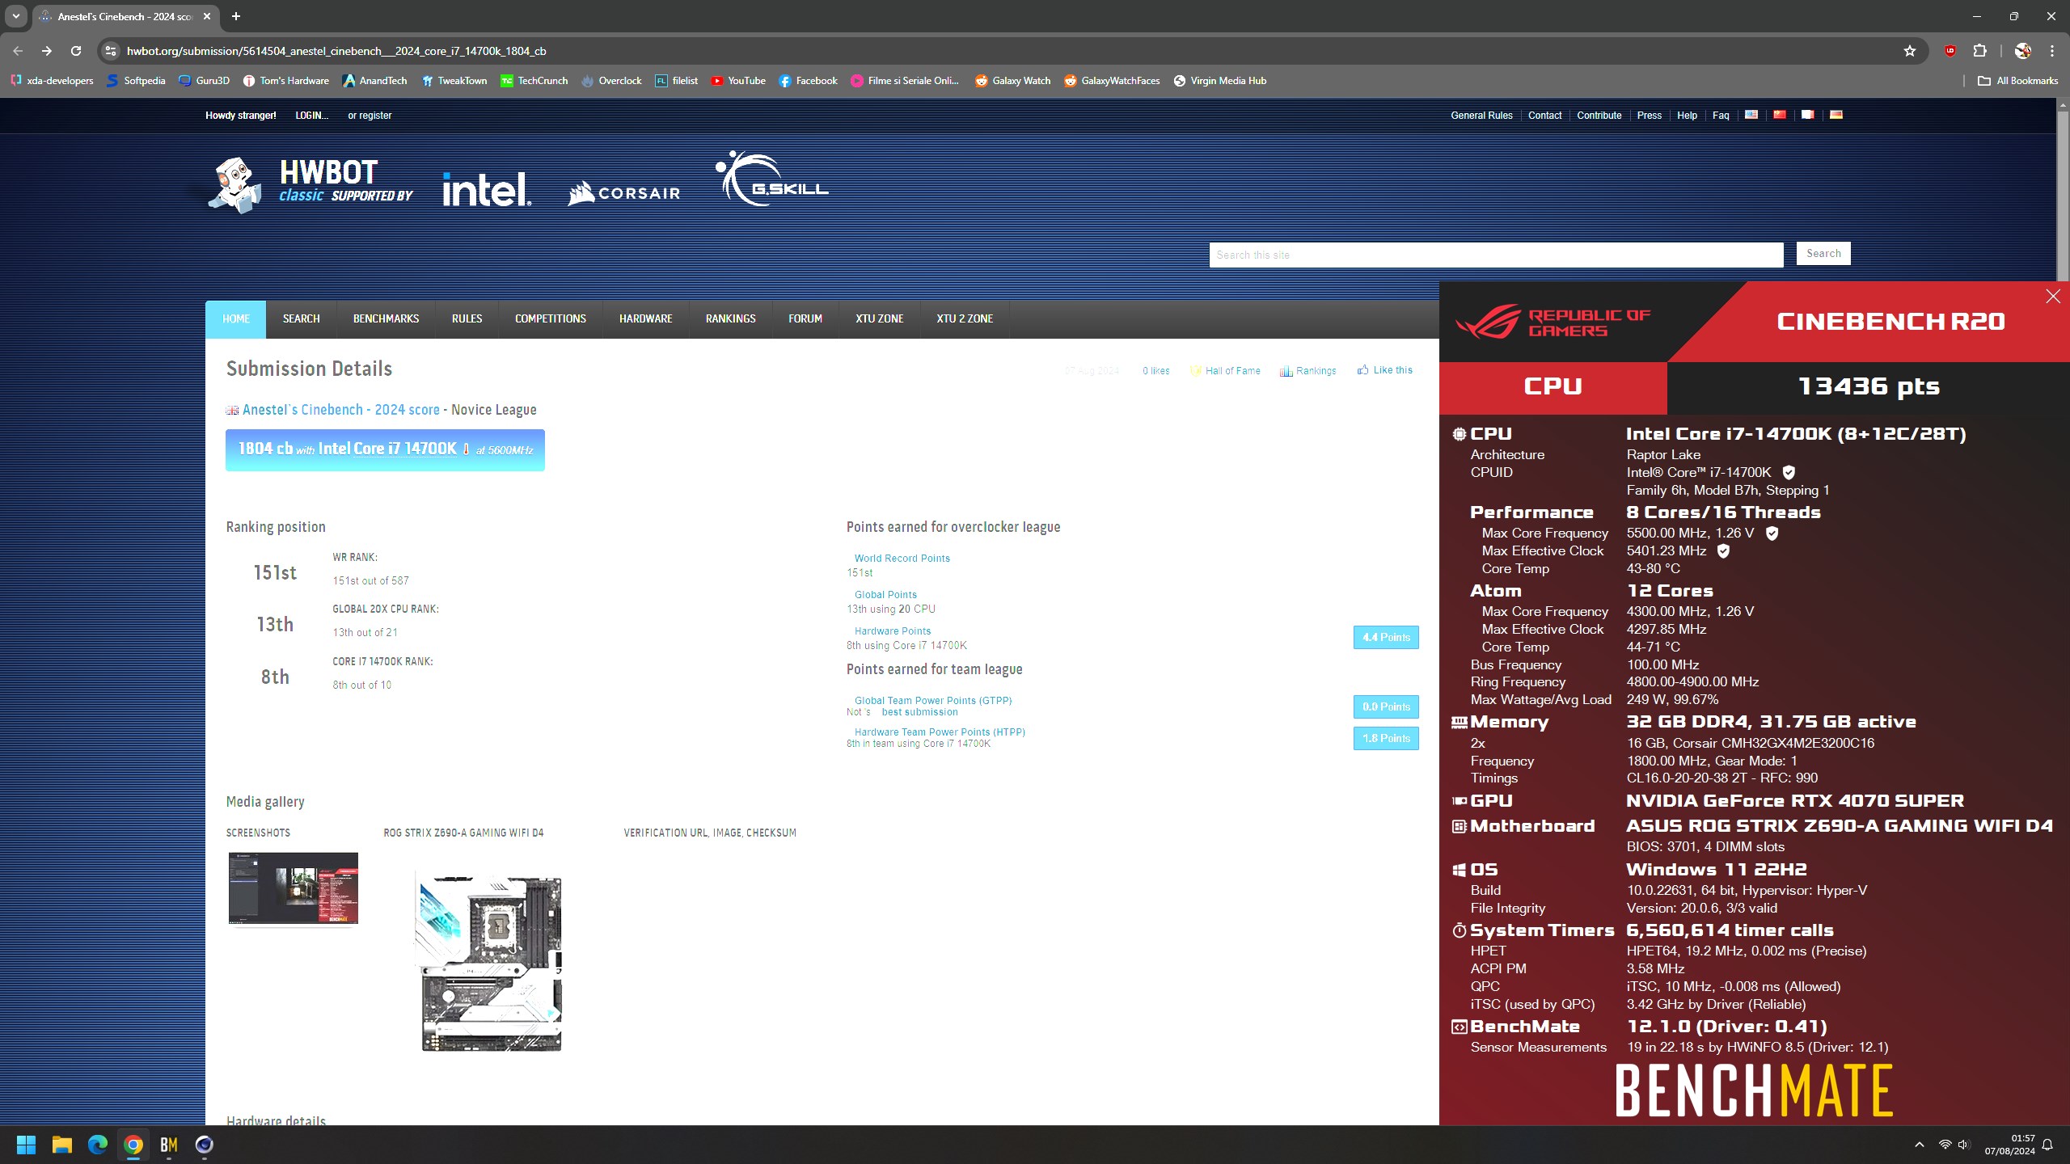Click the Search button
The height and width of the screenshot is (1164, 2070).
tap(1823, 253)
